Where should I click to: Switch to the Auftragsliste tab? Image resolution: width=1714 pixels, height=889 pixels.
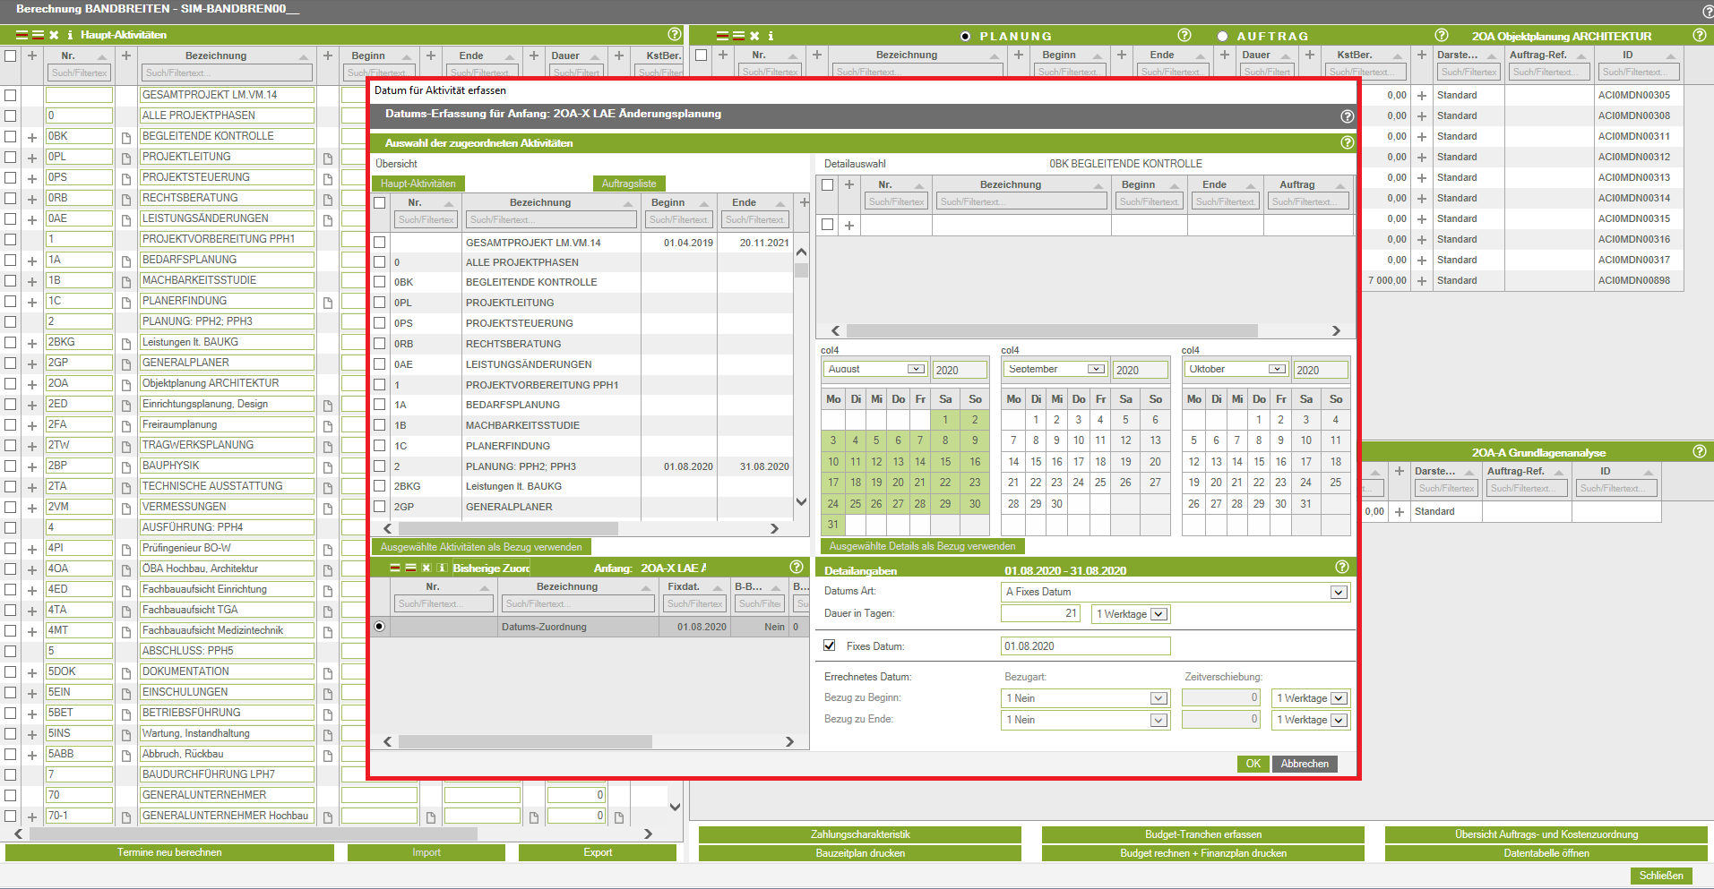tap(628, 184)
